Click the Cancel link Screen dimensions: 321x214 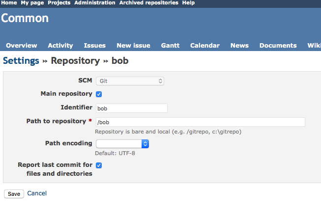(37, 193)
